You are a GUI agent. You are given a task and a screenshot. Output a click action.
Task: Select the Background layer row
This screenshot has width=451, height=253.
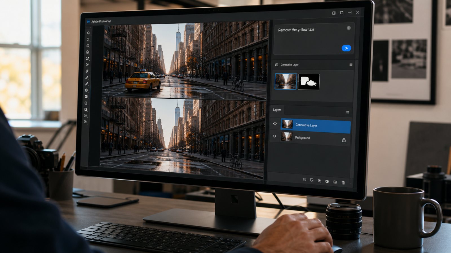point(315,138)
